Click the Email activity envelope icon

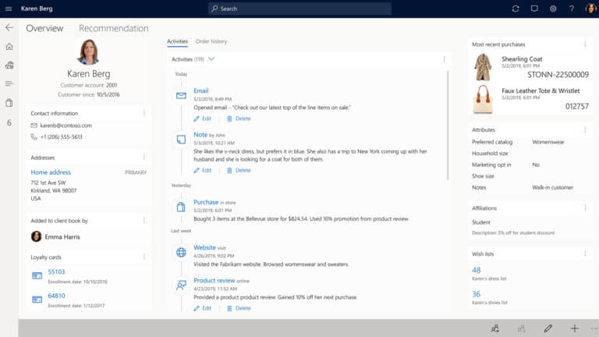pyautogui.click(x=181, y=95)
